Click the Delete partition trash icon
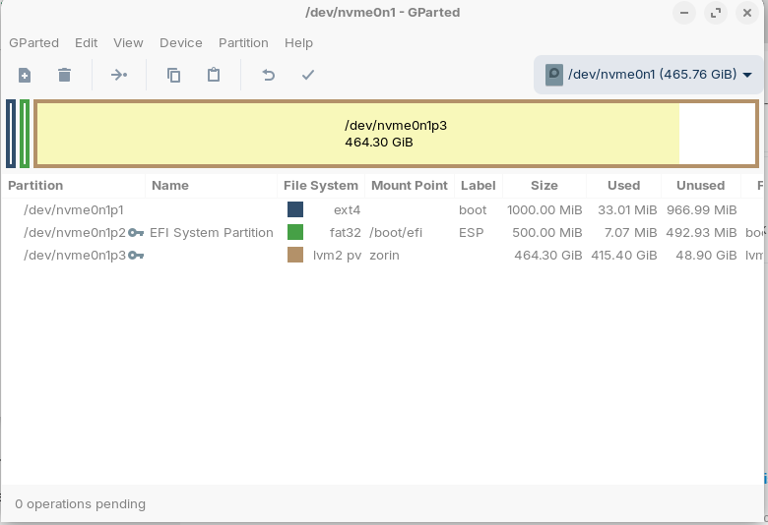 [64, 75]
